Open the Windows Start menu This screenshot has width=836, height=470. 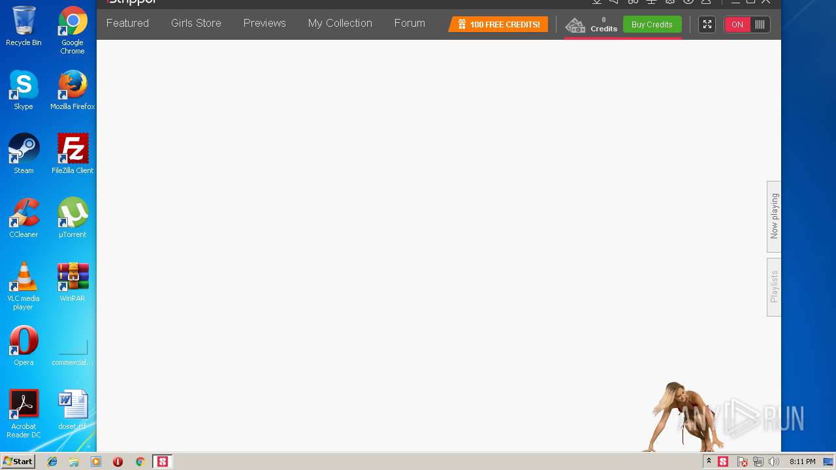pyautogui.click(x=18, y=462)
